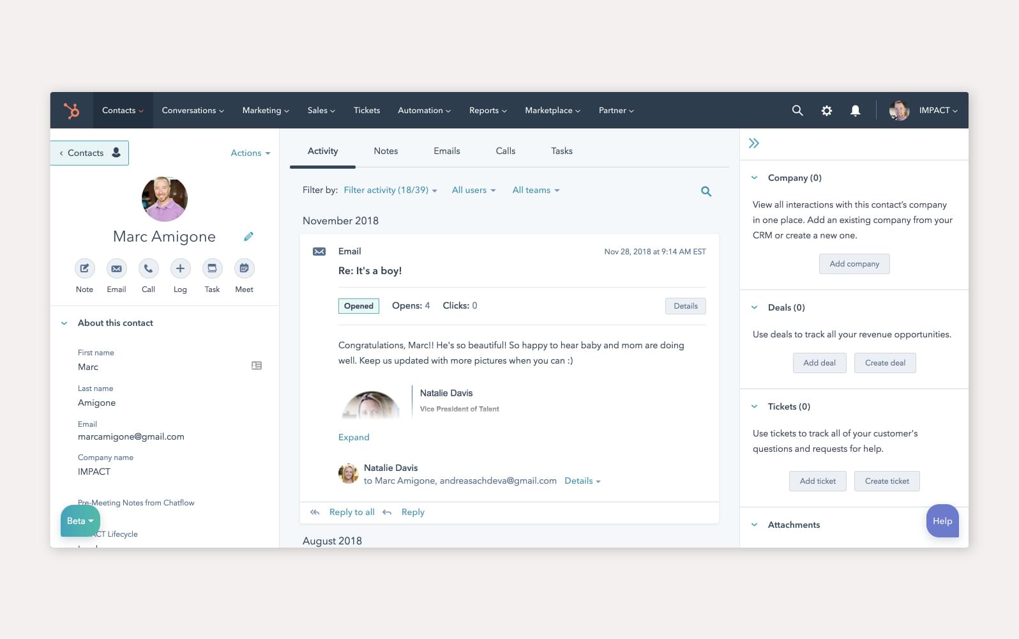Open the notifications bell

(x=856, y=111)
